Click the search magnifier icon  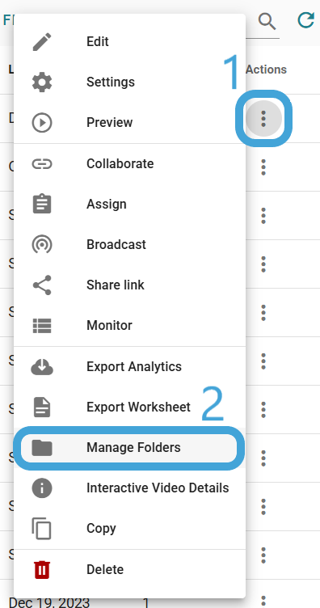tap(267, 21)
